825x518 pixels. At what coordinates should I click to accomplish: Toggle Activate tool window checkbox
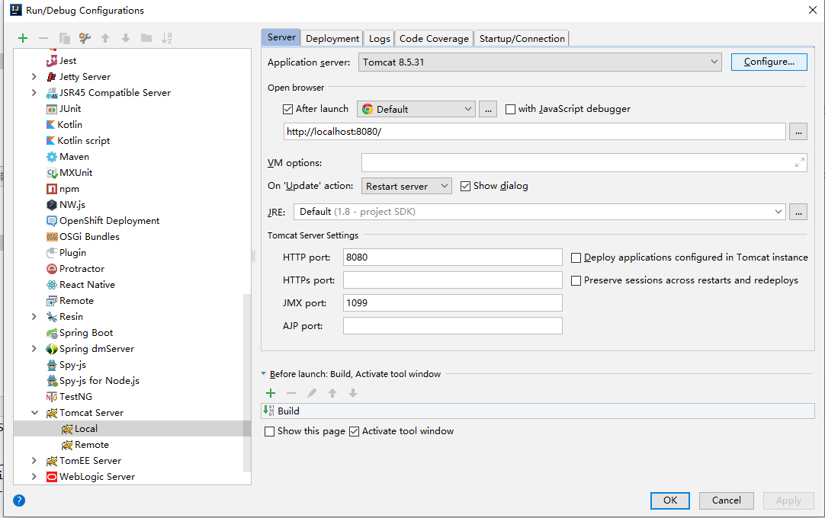[354, 431]
